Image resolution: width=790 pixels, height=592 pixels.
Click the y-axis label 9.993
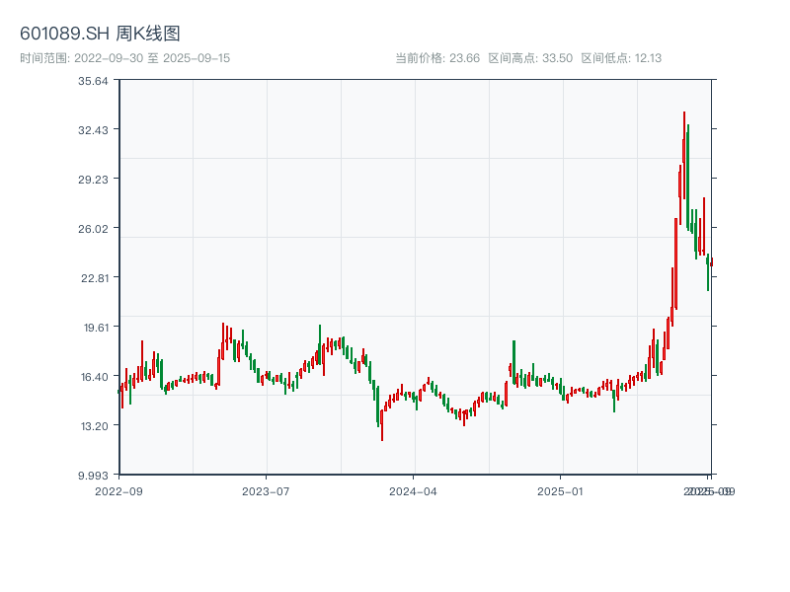[x=93, y=476]
